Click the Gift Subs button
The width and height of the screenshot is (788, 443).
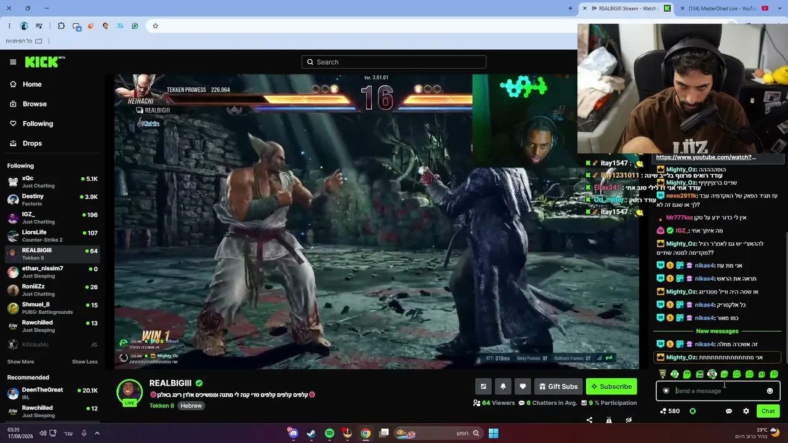[558, 386]
